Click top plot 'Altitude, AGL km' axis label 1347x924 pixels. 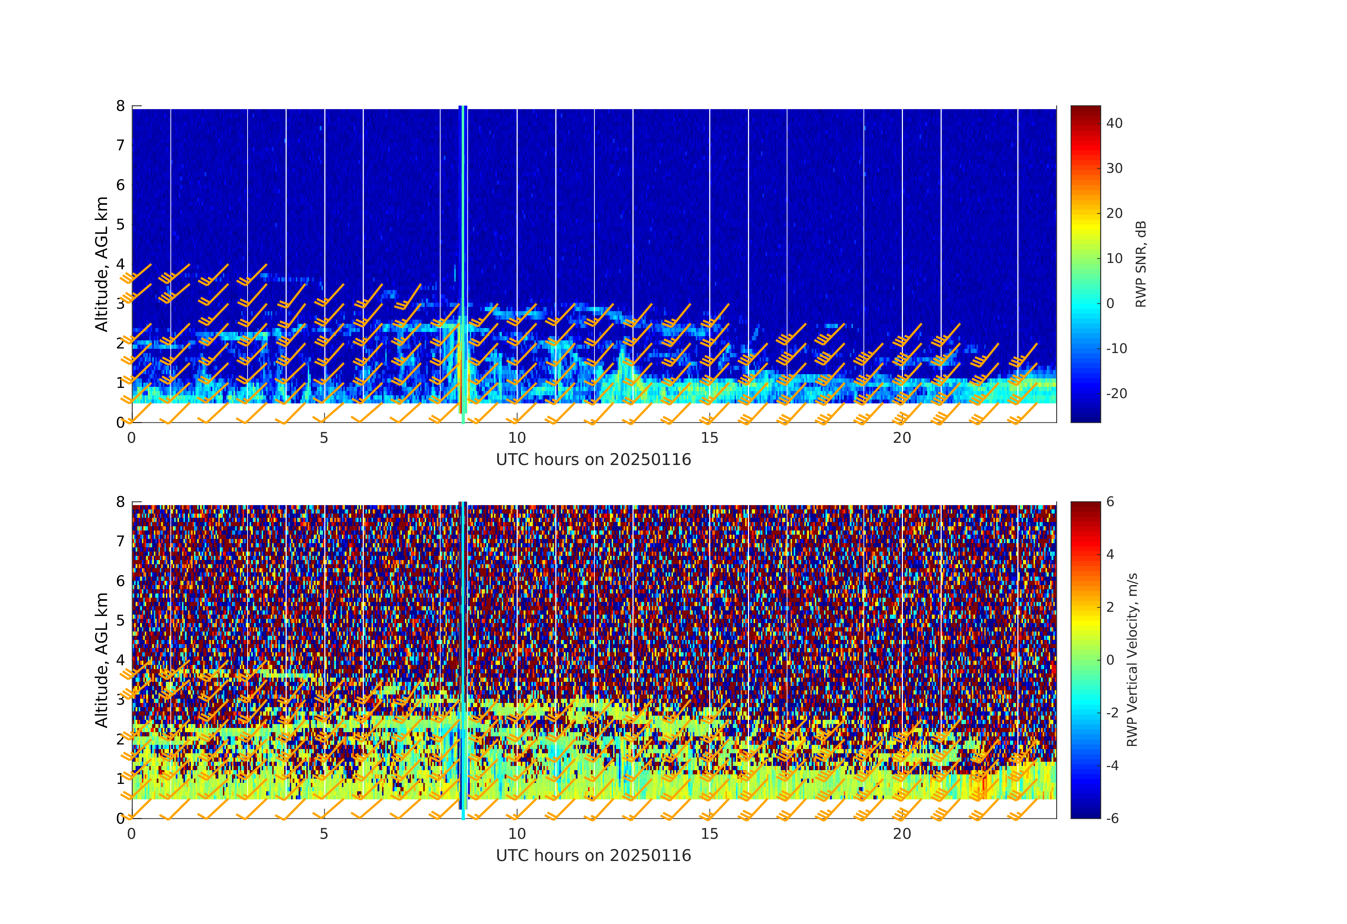click(102, 264)
